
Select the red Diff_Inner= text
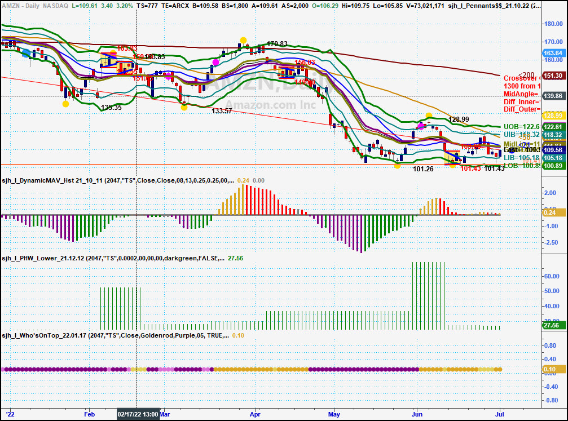coord(522,102)
